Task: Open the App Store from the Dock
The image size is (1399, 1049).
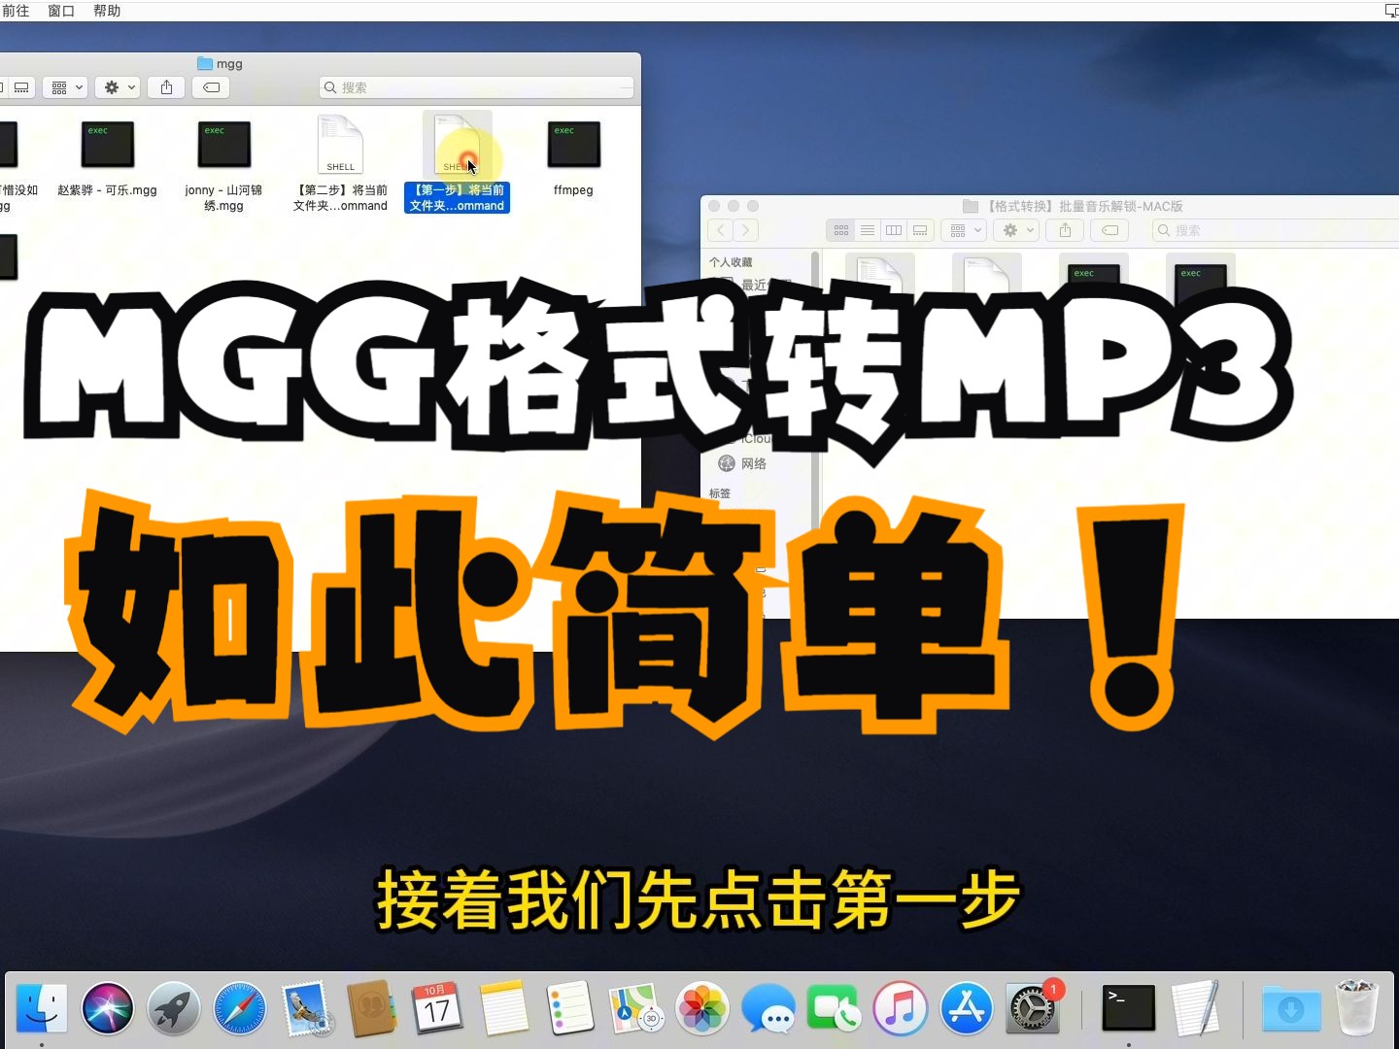Action: click(966, 1008)
